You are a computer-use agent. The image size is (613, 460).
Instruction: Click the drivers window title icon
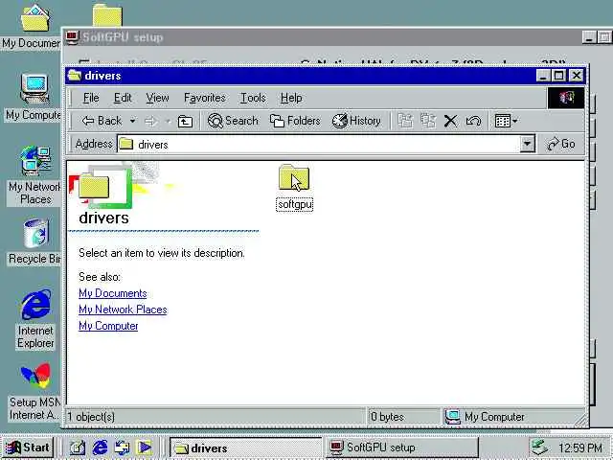pyautogui.click(x=75, y=76)
